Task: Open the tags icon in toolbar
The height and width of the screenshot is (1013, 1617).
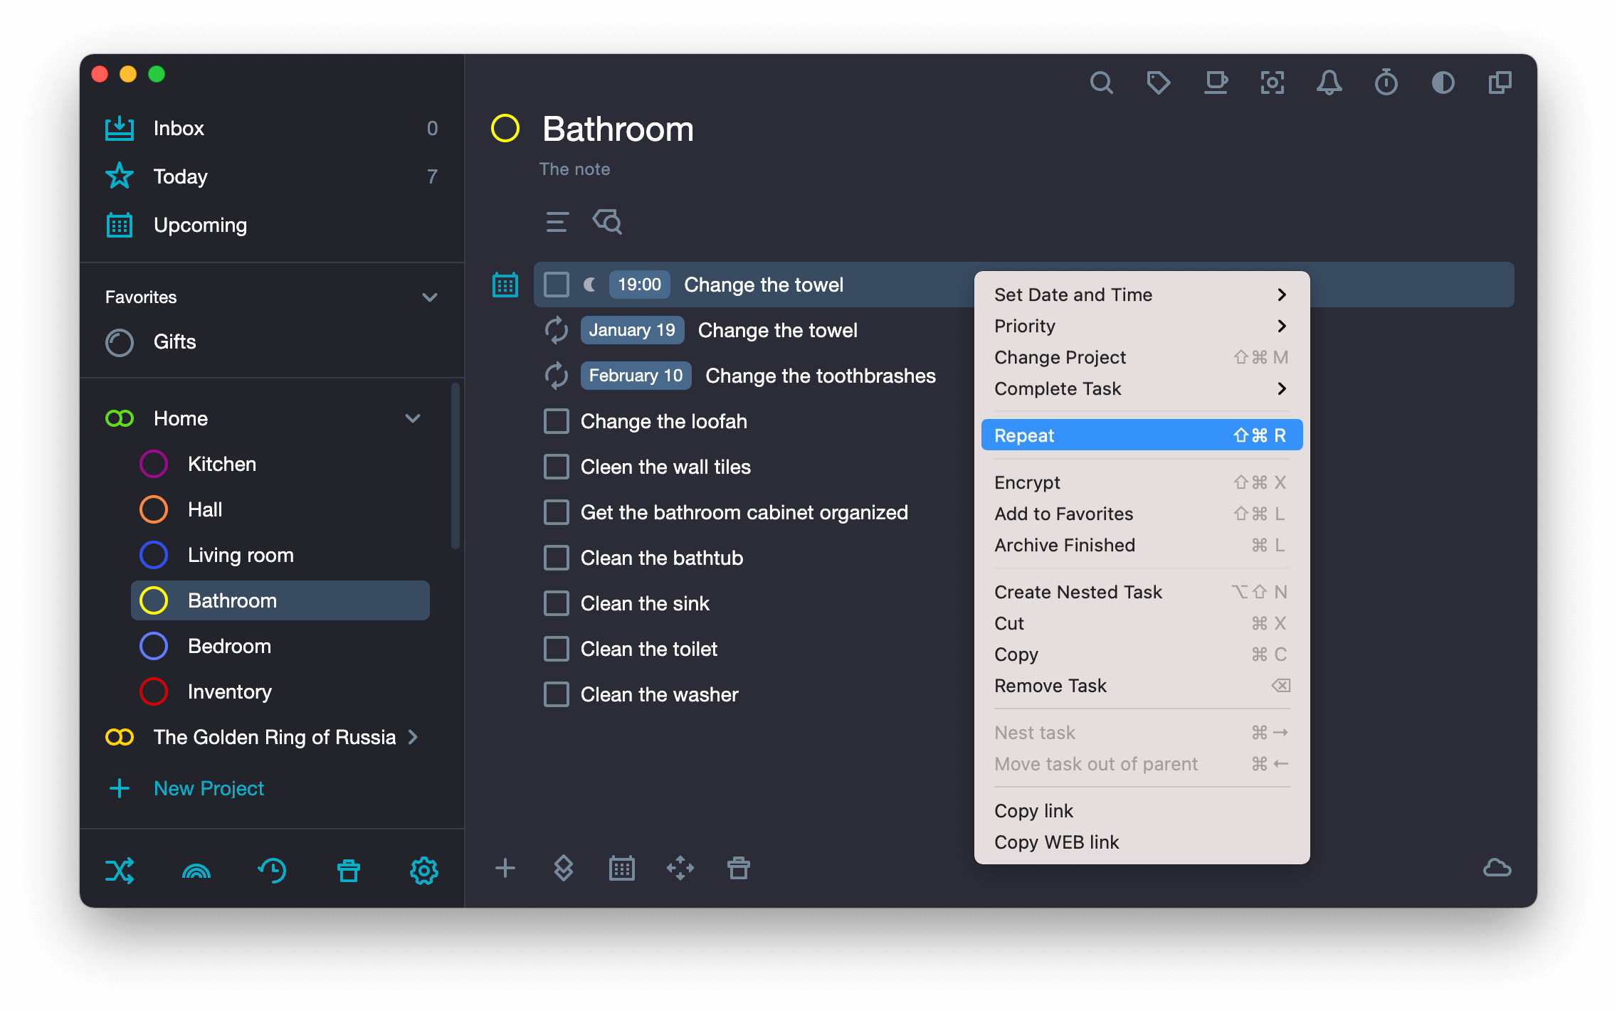Action: pos(1158,83)
